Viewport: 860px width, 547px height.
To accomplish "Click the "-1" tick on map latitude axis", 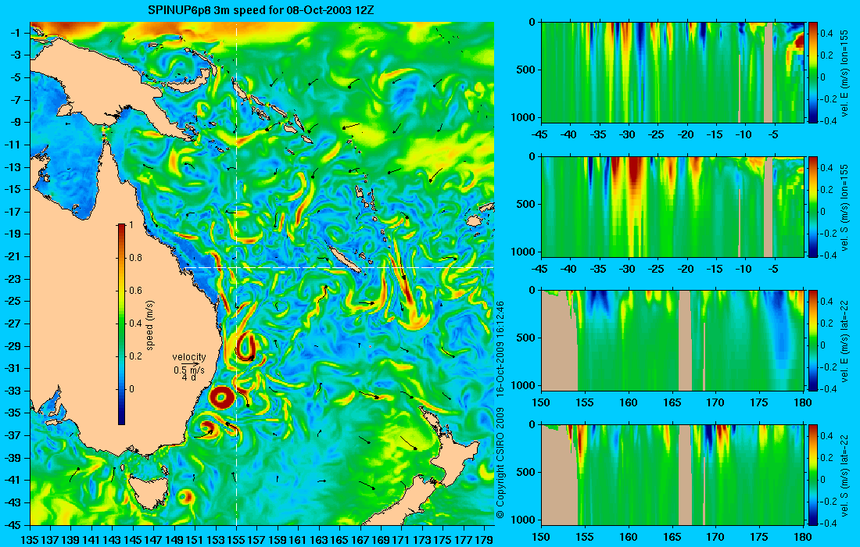I will (16, 33).
